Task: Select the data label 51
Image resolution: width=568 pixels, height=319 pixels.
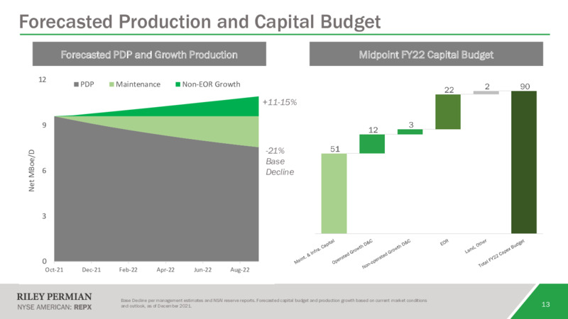Action: 335,149
